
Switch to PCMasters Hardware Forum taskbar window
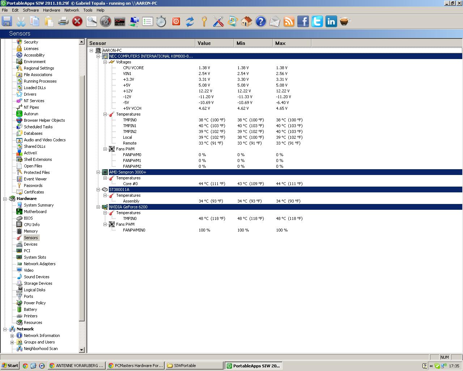135,366
